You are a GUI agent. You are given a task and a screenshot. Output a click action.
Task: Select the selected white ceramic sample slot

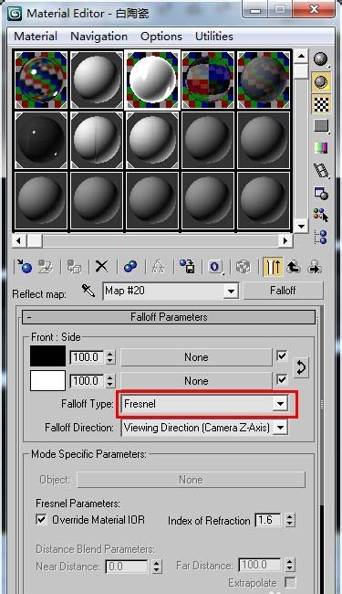pos(152,80)
